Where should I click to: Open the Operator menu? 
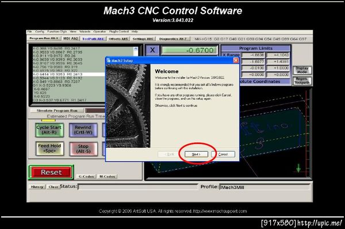[x=99, y=32]
